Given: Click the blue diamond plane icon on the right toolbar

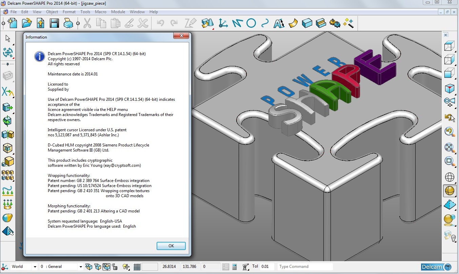Looking at the screenshot, I should tap(450, 205).
